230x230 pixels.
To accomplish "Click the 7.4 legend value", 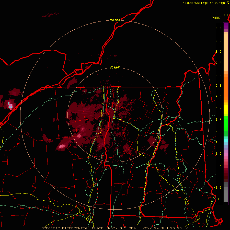I will click(218, 63).
